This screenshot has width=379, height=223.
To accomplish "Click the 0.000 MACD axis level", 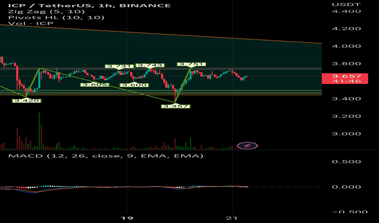I will (346, 187).
